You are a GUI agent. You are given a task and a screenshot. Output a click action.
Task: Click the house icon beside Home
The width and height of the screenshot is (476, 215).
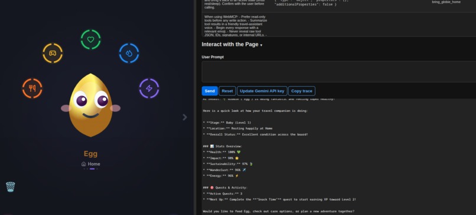coord(83,164)
